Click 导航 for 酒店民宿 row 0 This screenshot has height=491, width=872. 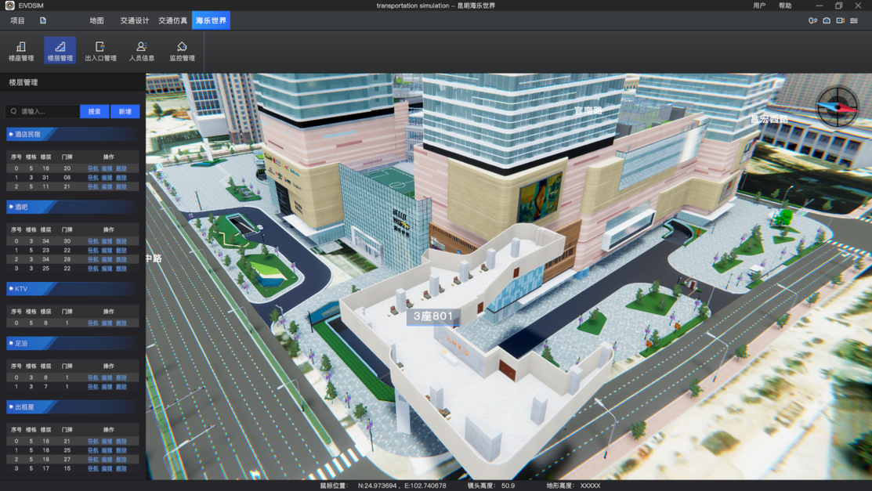coord(93,168)
